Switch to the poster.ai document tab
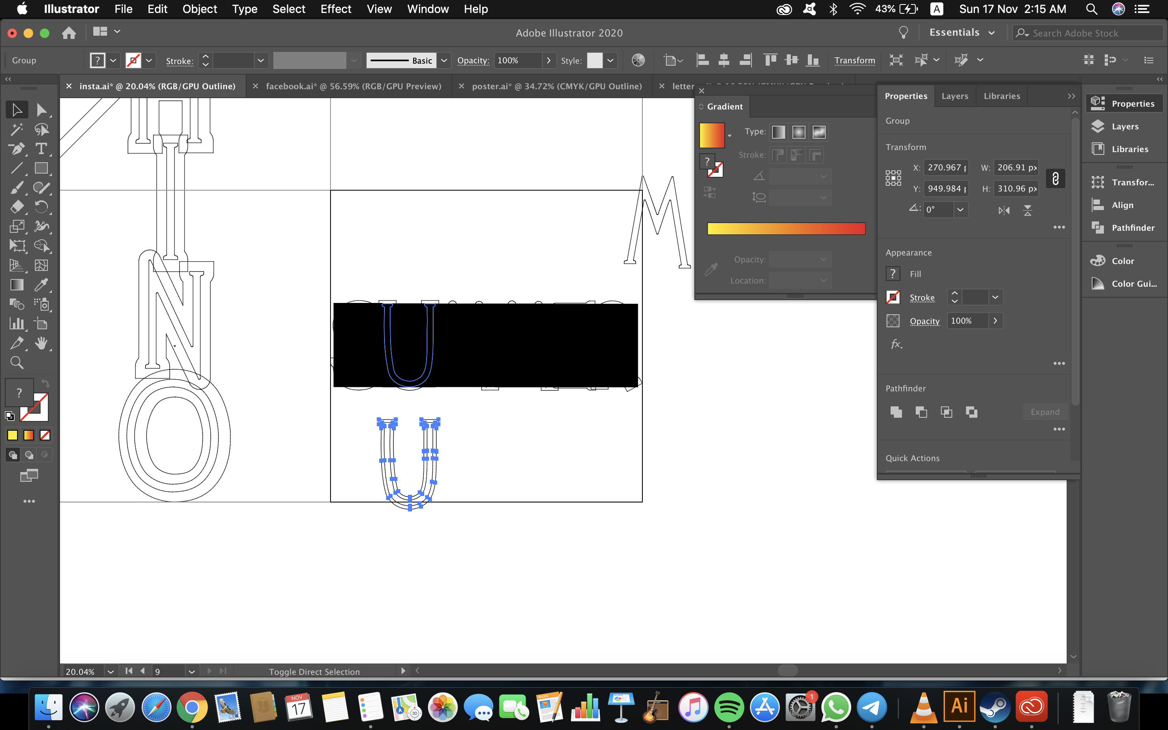 tap(557, 86)
